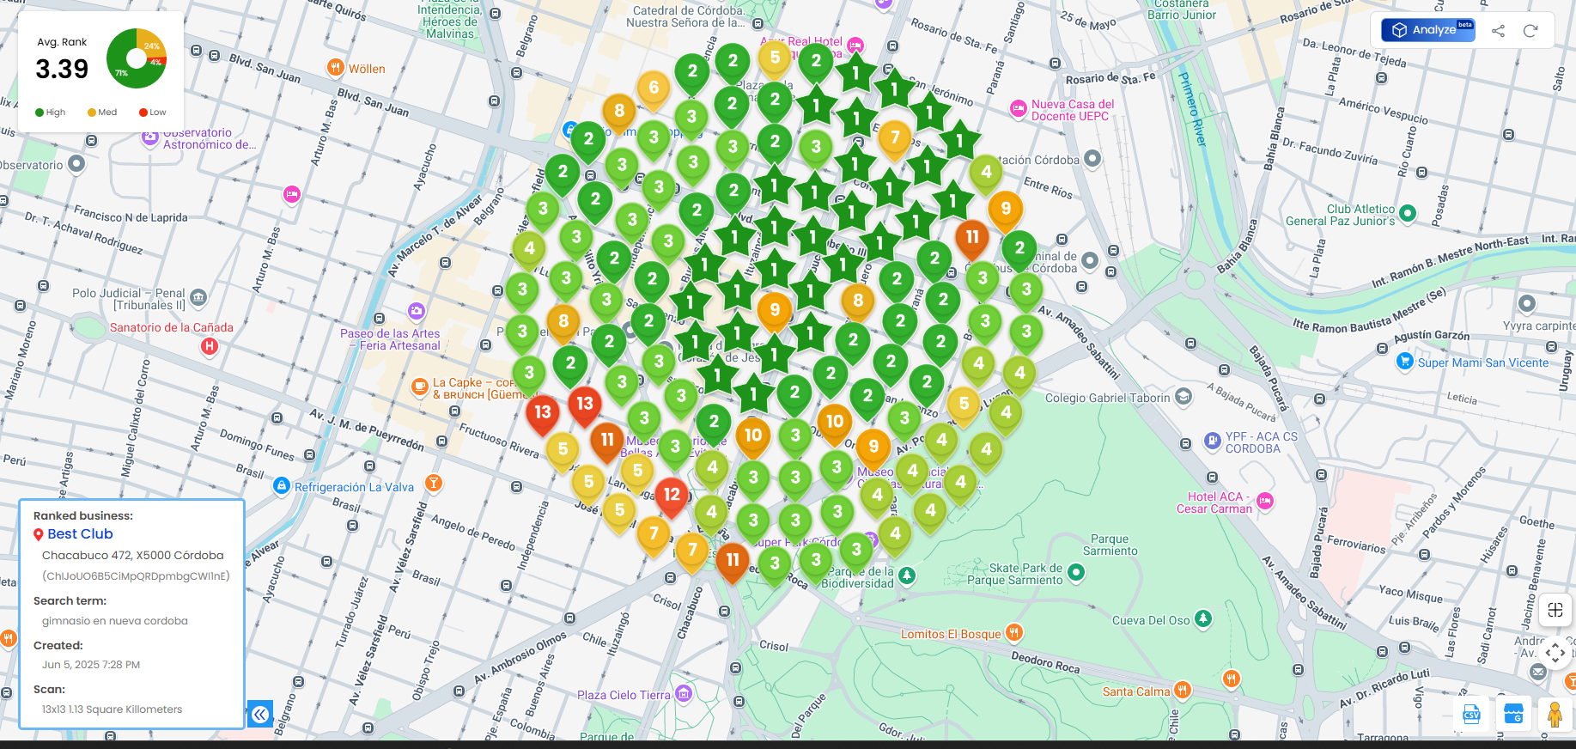The height and width of the screenshot is (749, 1576).
Task: Open the Best Club business link
Action: point(80,534)
